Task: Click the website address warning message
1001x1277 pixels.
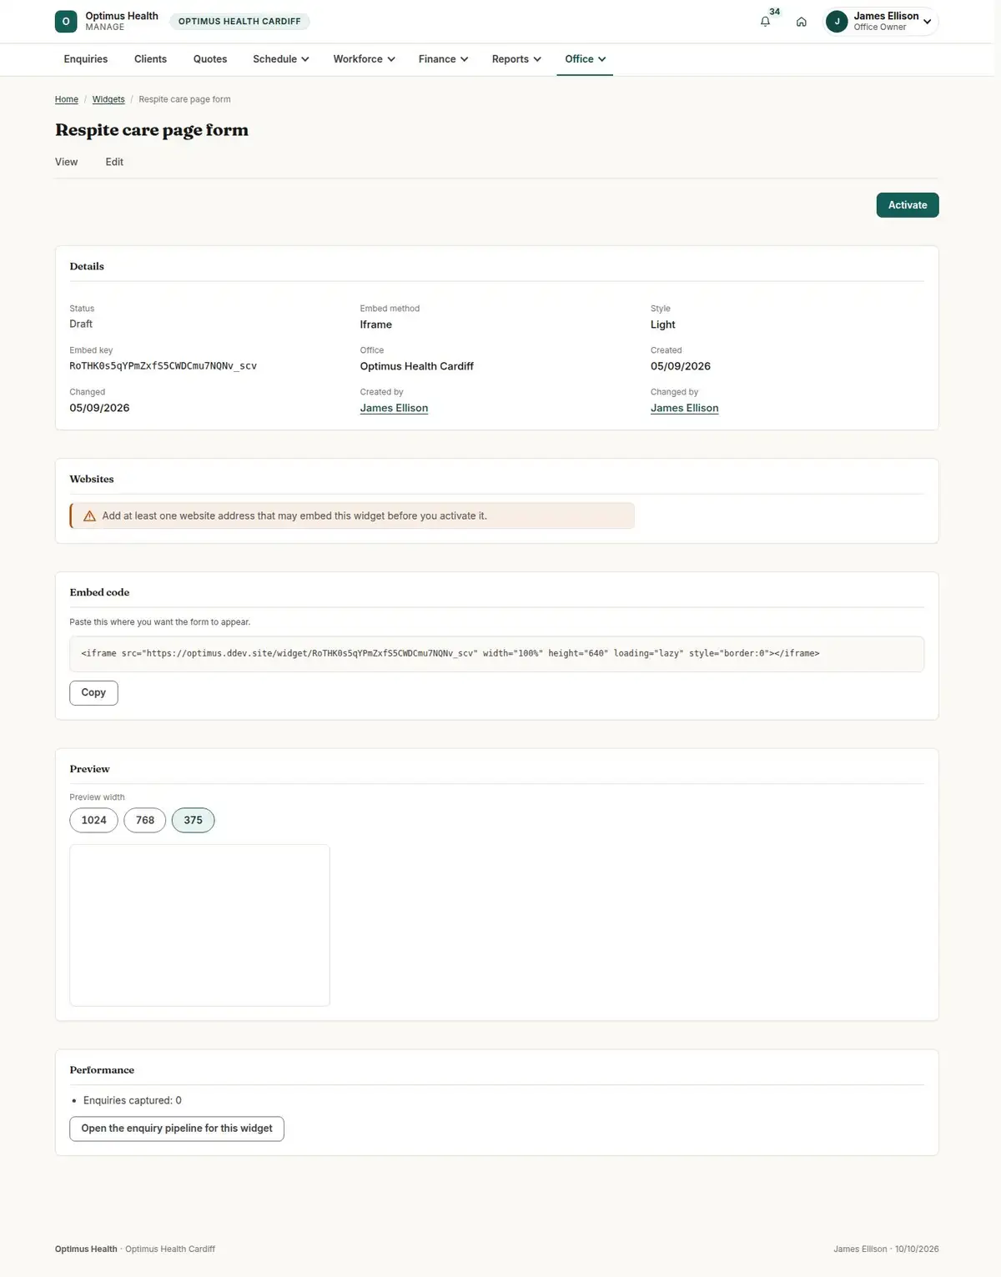Action: (x=352, y=516)
